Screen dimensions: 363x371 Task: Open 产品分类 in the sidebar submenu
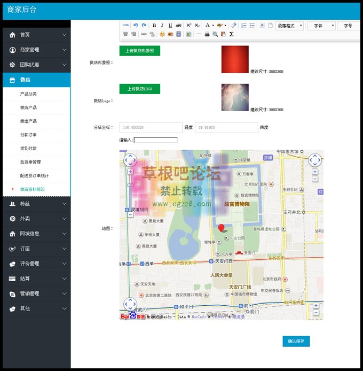28,94
